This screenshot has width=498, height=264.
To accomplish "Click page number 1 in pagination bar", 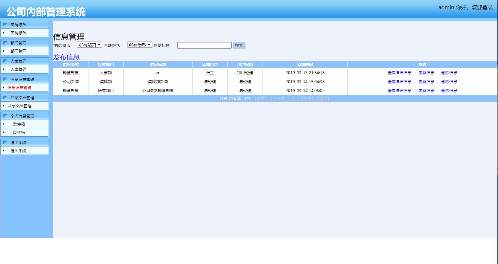I will pyautogui.click(x=292, y=98).
